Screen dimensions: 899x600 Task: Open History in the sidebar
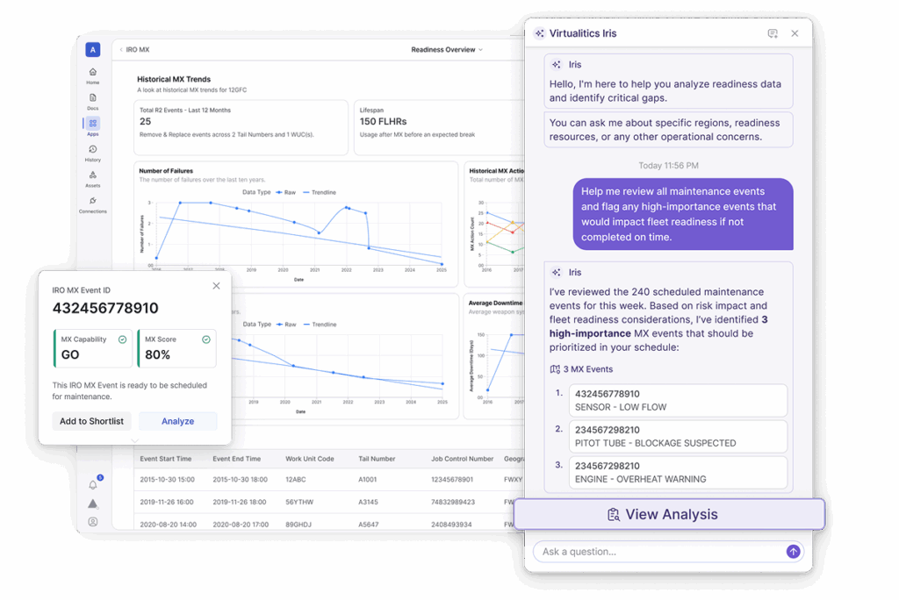pyautogui.click(x=93, y=150)
